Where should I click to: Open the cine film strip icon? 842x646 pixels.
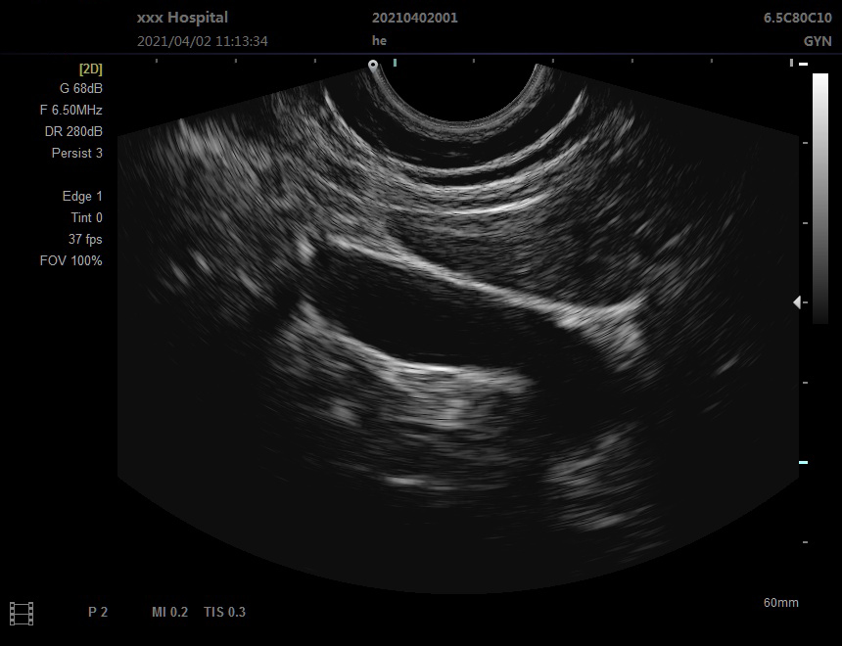[22, 614]
